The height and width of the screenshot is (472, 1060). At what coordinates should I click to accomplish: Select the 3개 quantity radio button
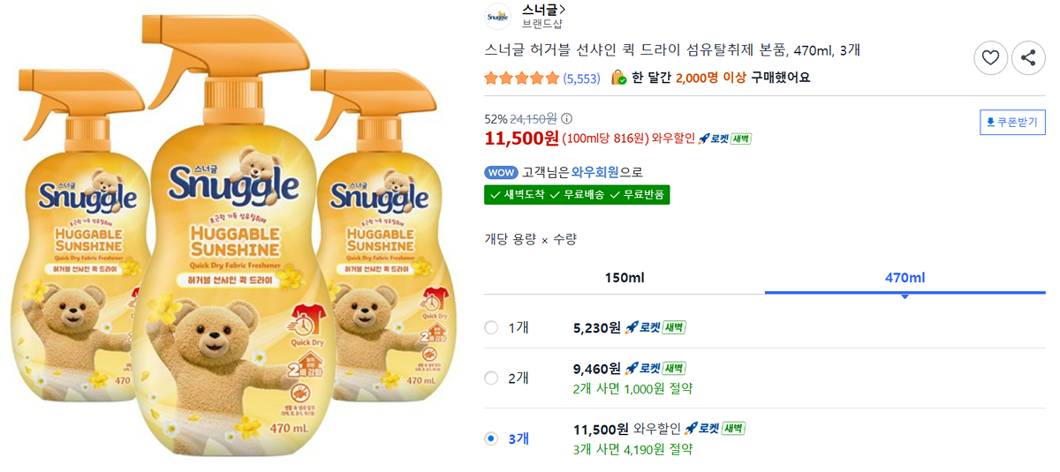click(492, 438)
